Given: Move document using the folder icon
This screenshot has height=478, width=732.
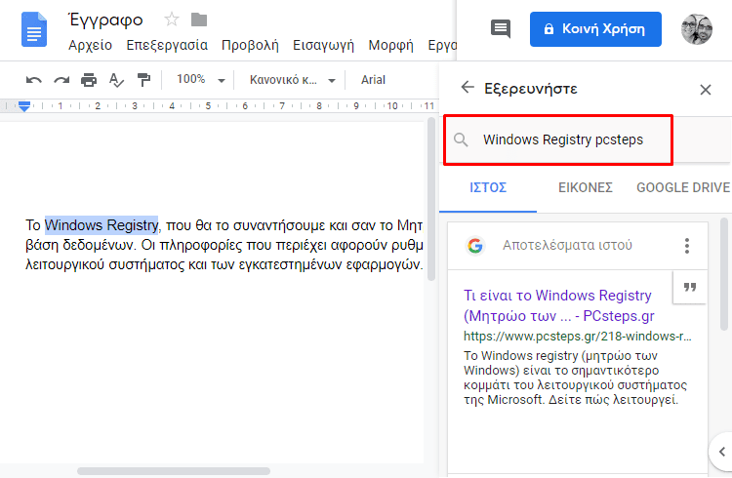Looking at the screenshot, I should 199,20.
